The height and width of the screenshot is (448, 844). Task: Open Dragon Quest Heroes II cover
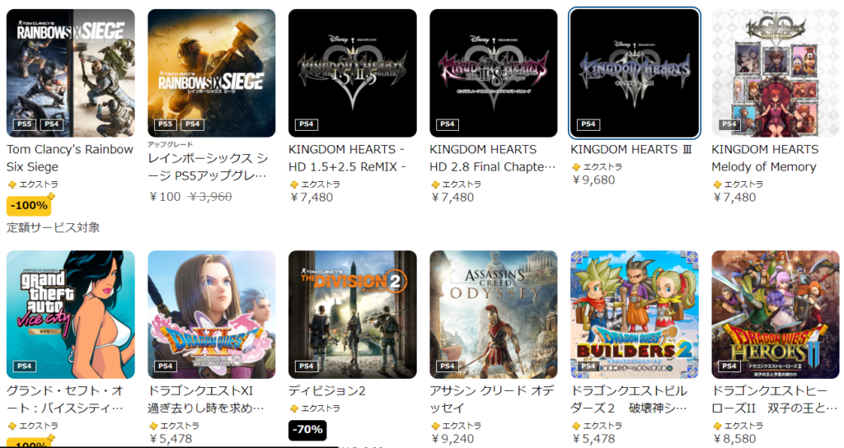click(x=776, y=315)
